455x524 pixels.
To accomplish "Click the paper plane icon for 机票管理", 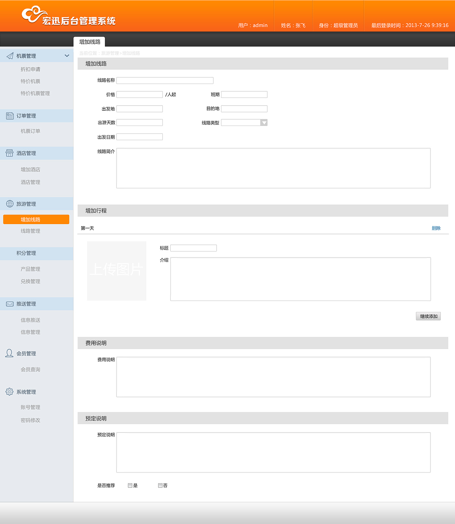I will [x=10, y=56].
